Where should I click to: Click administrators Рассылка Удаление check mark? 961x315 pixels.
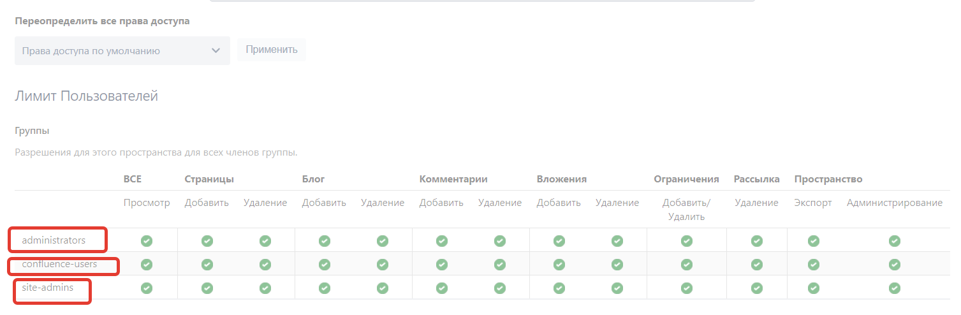coord(757,241)
